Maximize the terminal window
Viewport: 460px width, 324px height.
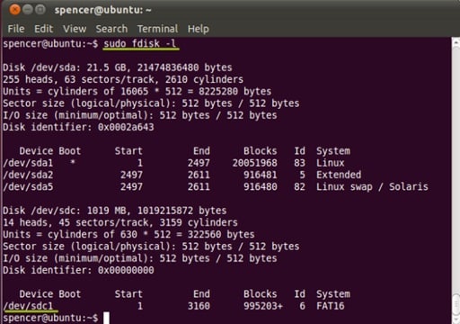tap(40, 10)
